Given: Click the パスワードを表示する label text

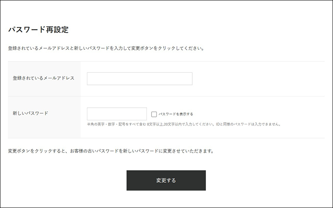Looking at the screenshot, I should point(176,114).
